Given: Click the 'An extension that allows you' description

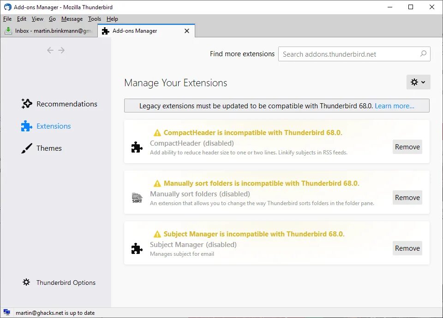Looking at the screenshot, I should click(262, 203).
